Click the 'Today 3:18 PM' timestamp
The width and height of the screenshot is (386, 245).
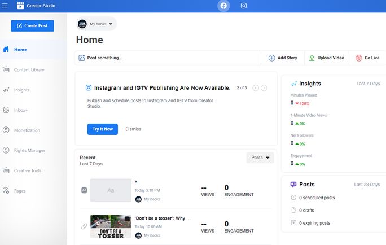point(147,190)
